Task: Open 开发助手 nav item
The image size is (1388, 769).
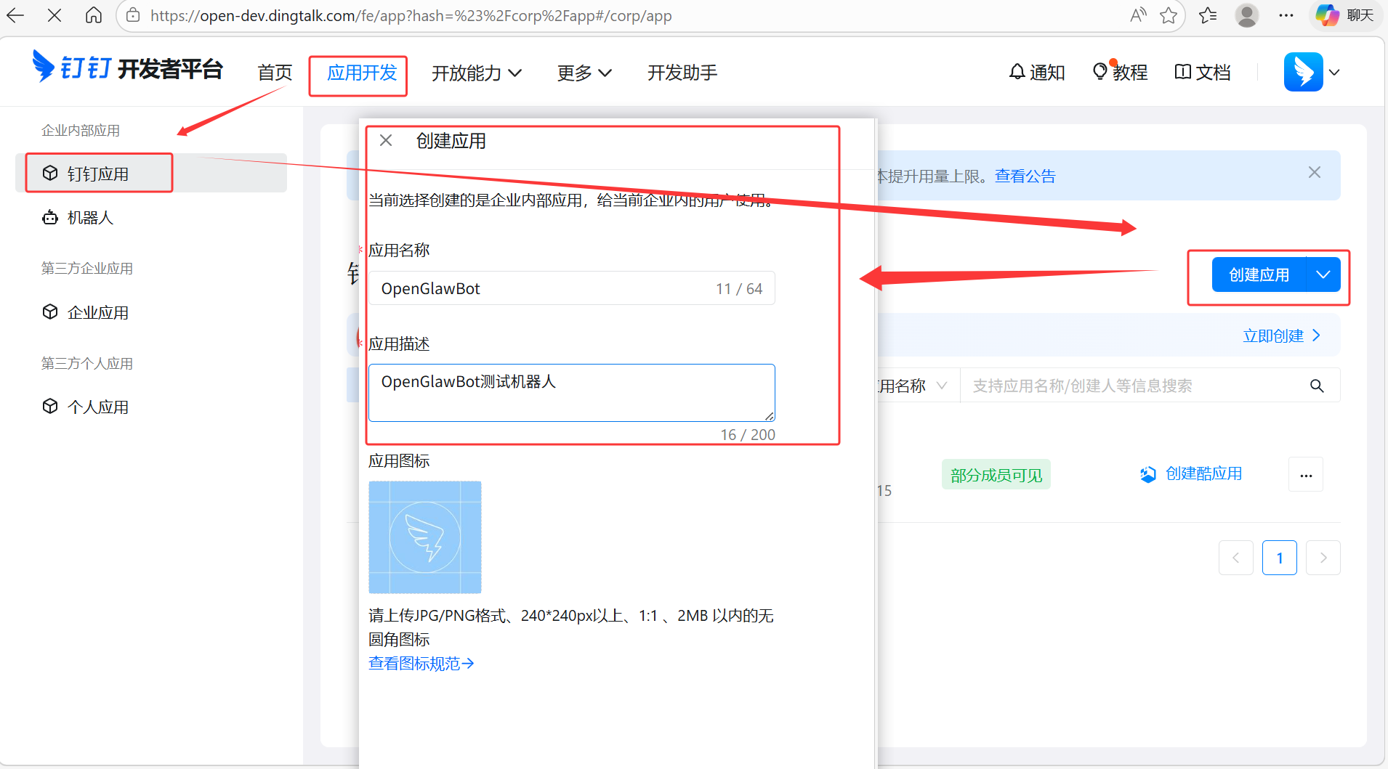Action: click(682, 73)
